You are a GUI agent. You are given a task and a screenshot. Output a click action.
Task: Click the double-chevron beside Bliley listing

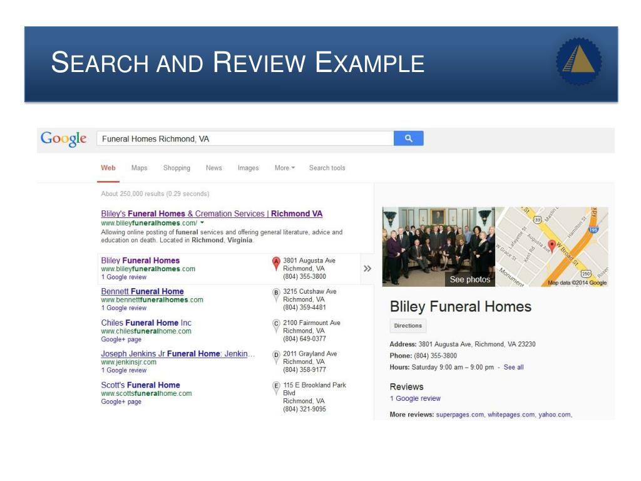[x=367, y=268]
